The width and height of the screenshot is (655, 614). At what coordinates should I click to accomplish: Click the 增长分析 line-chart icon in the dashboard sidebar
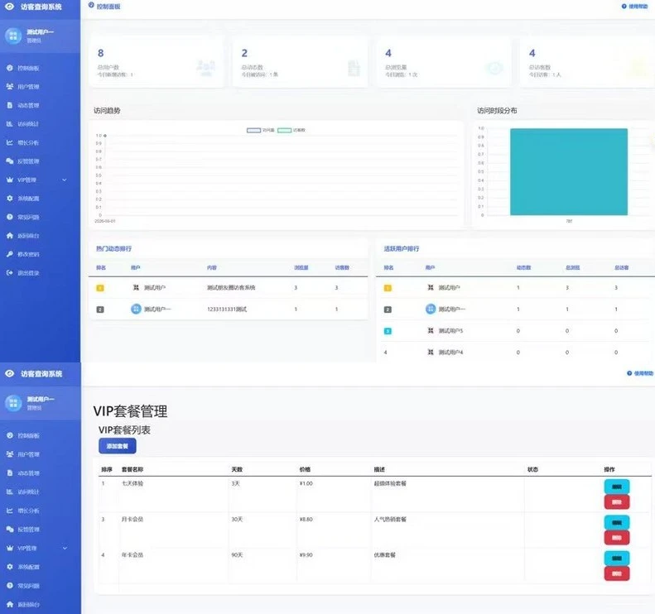[x=10, y=142]
